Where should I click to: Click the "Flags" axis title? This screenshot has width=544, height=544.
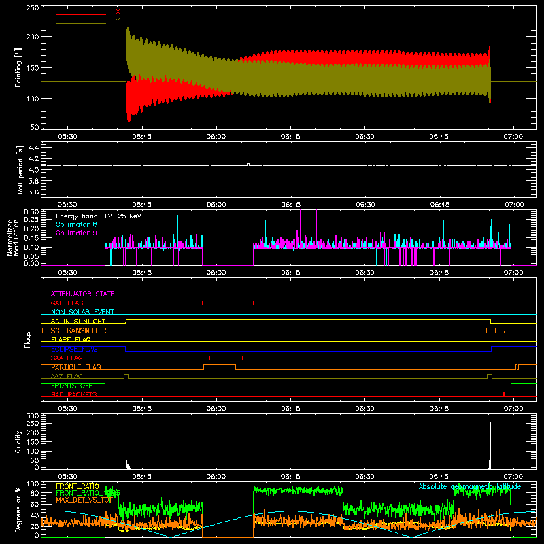(x=27, y=339)
